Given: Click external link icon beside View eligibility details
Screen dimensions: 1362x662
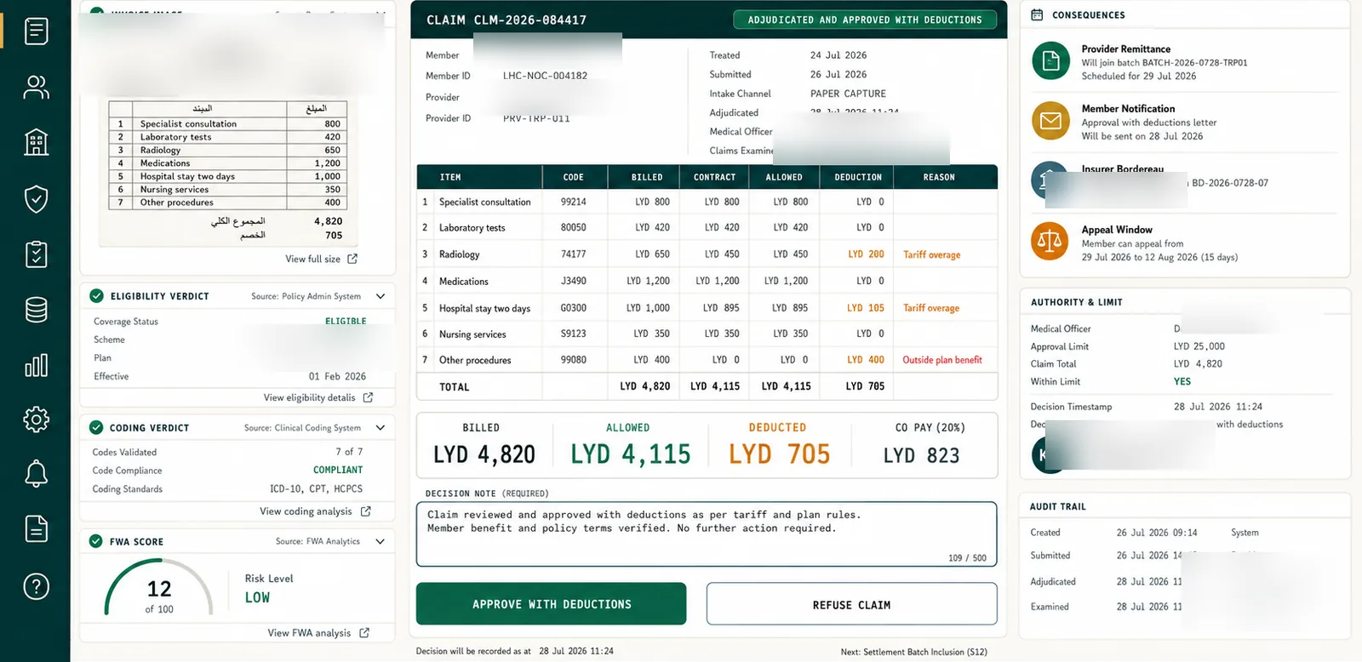Looking at the screenshot, I should [368, 397].
